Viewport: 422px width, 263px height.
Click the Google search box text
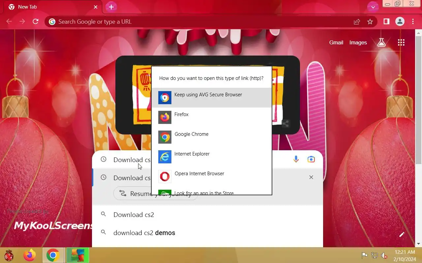[x=132, y=160]
